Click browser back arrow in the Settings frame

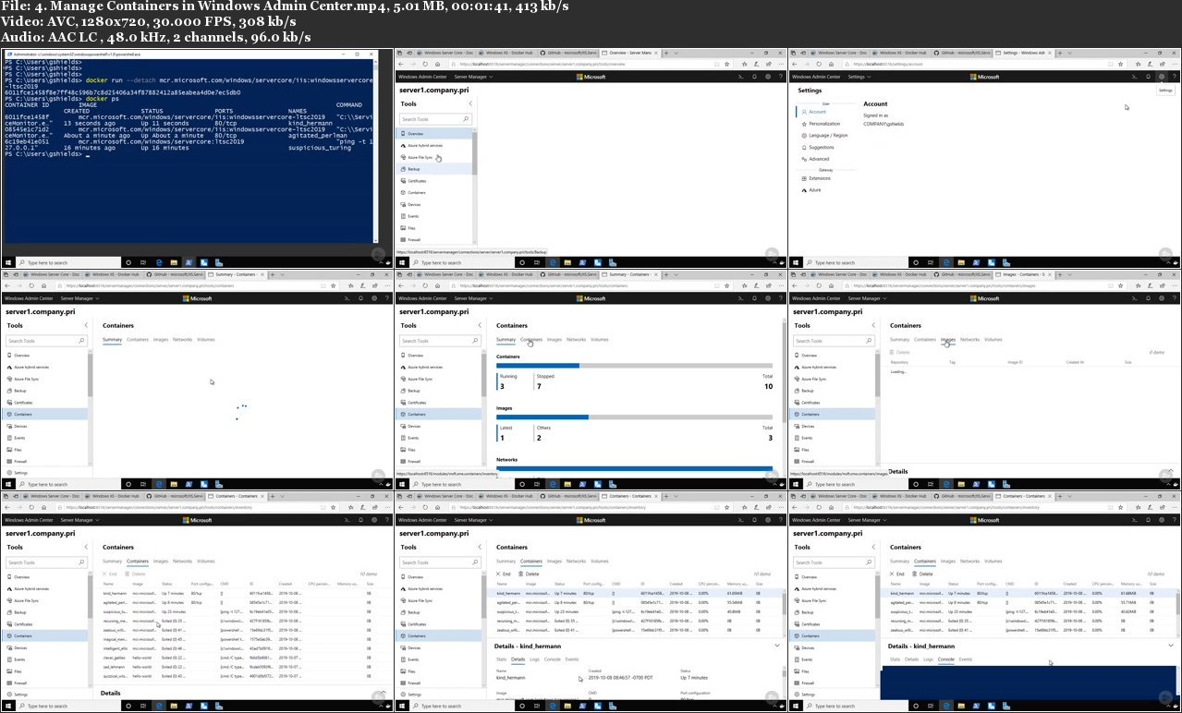tap(796, 65)
